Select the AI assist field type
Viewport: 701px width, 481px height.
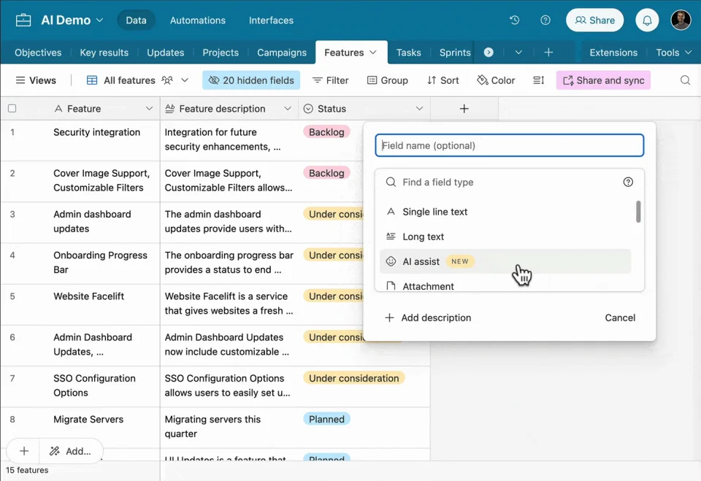[421, 261]
